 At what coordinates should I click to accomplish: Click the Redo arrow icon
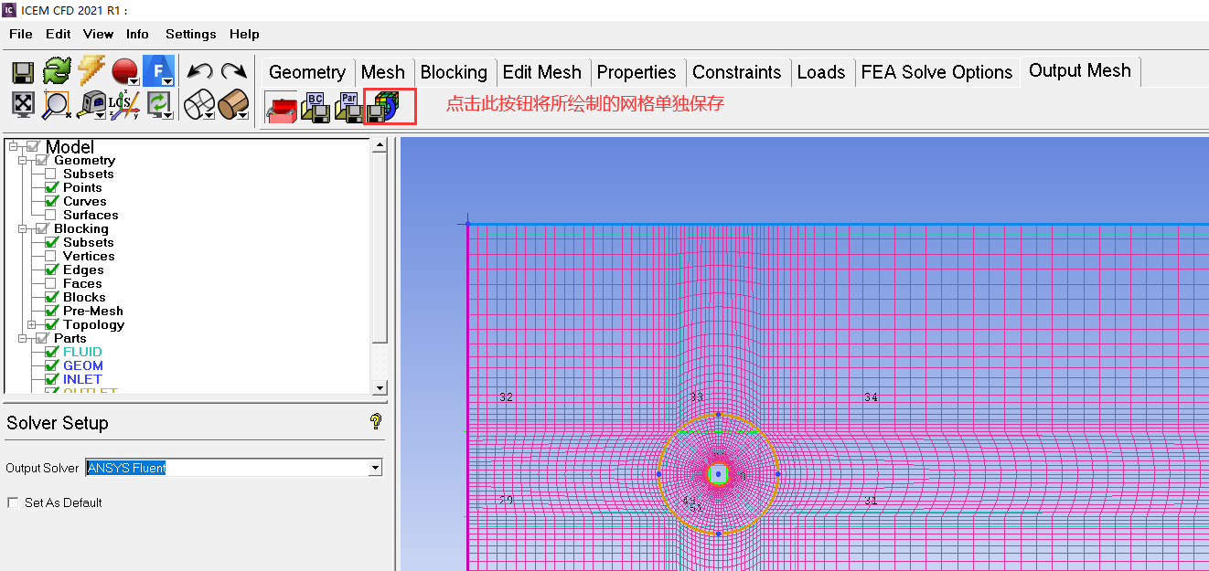click(234, 71)
